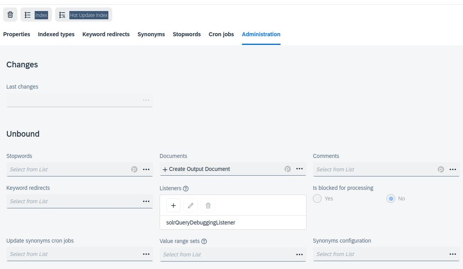Add a new listener with plus icon
The image size is (463, 269).
click(x=173, y=205)
